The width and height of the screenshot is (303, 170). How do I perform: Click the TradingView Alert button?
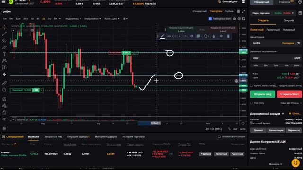[220, 19]
